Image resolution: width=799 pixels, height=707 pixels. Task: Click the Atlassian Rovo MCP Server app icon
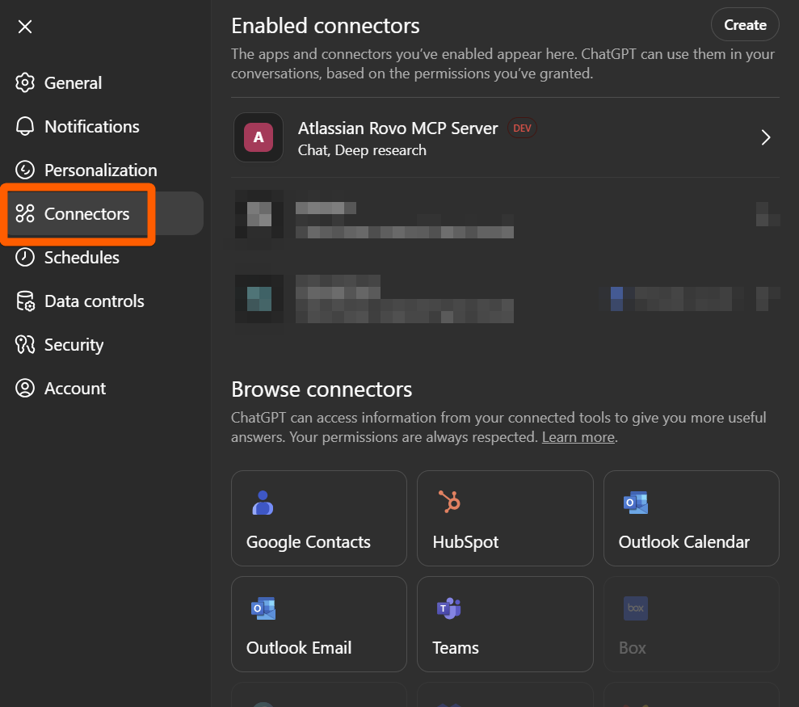(259, 137)
